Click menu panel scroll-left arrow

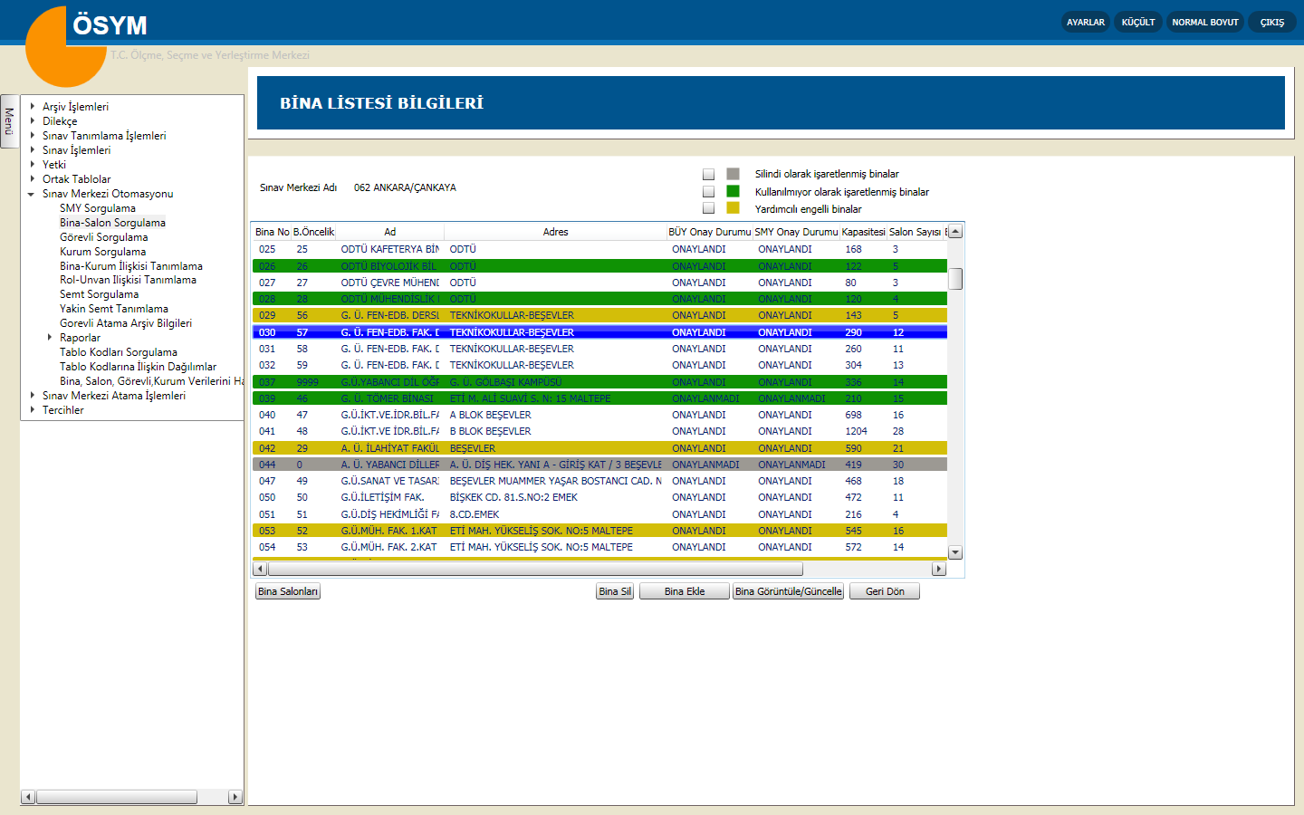pos(28,797)
